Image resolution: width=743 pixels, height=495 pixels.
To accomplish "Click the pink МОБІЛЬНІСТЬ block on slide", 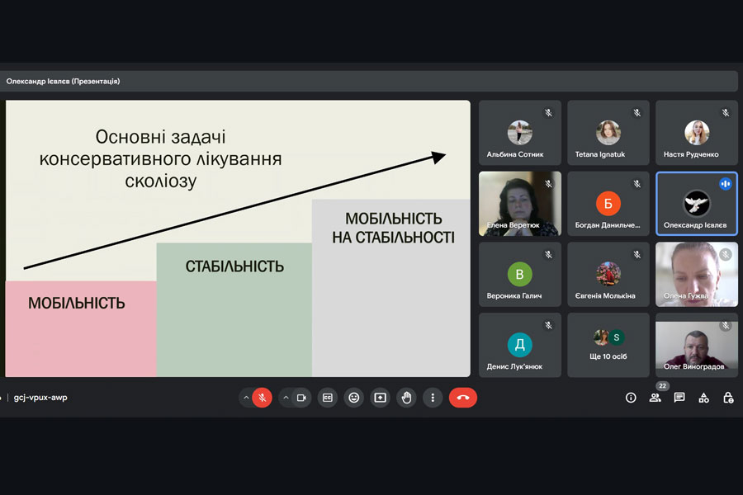I will [x=81, y=328].
